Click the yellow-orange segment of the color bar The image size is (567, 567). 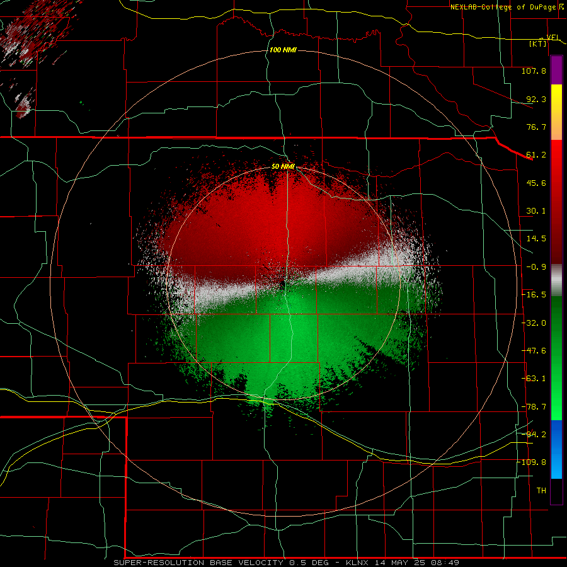click(x=556, y=112)
